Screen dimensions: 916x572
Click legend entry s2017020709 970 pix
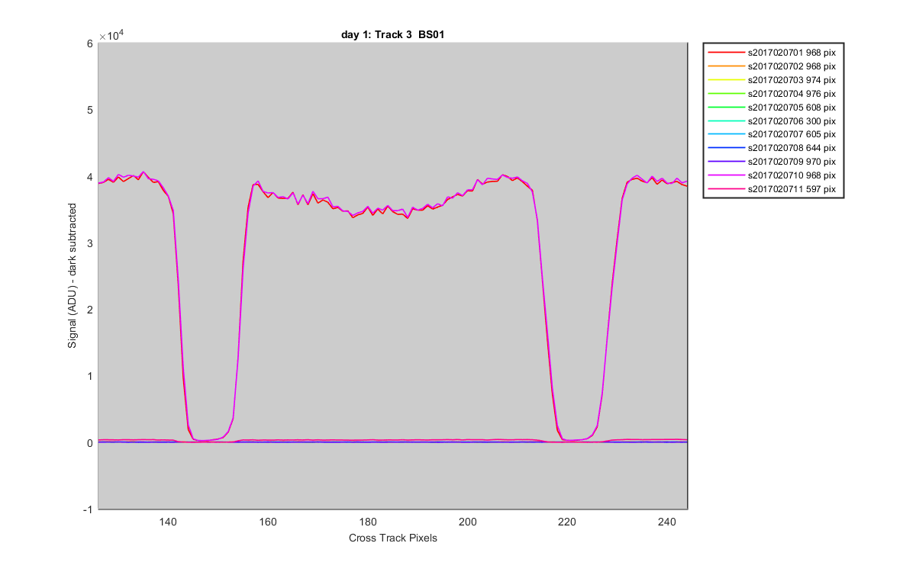tap(772, 162)
